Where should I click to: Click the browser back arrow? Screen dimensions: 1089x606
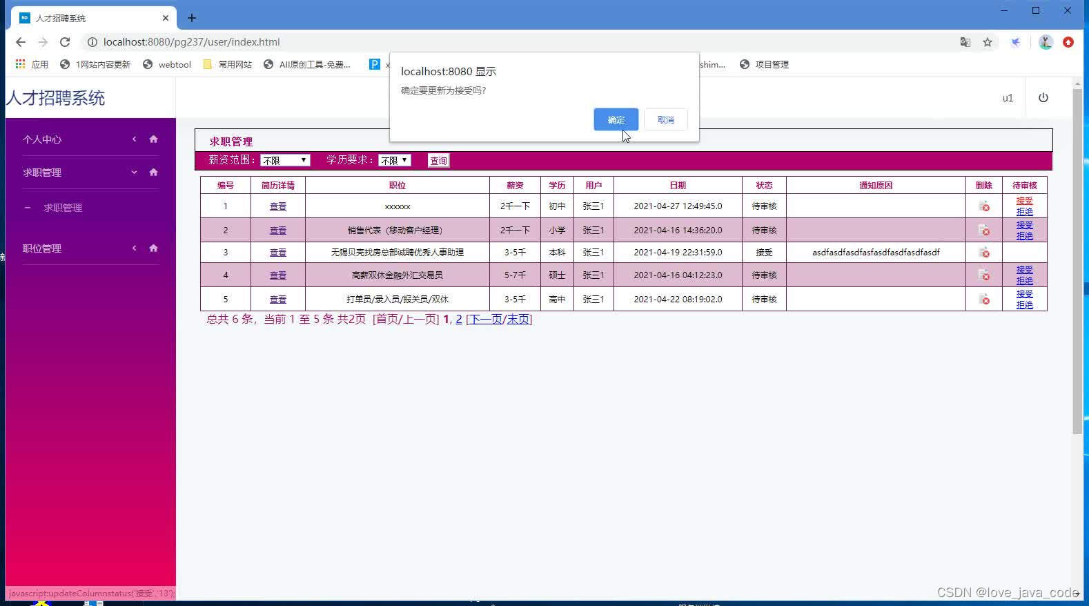21,42
